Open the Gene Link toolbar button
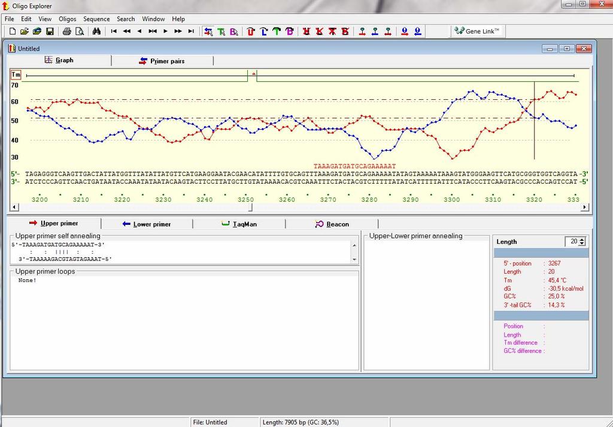Image resolution: width=613 pixels, height=427 pixels. coord(477,31)
